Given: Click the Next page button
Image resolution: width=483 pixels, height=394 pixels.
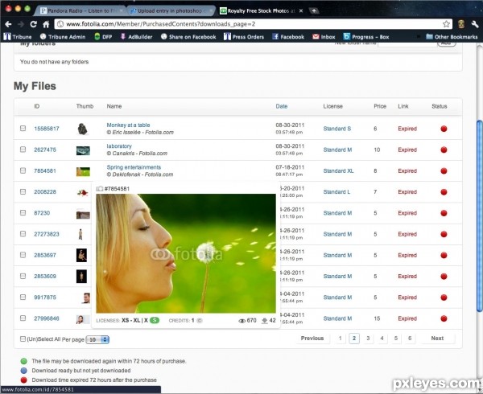Looking at the screenshot, I should tap(437, 339).
